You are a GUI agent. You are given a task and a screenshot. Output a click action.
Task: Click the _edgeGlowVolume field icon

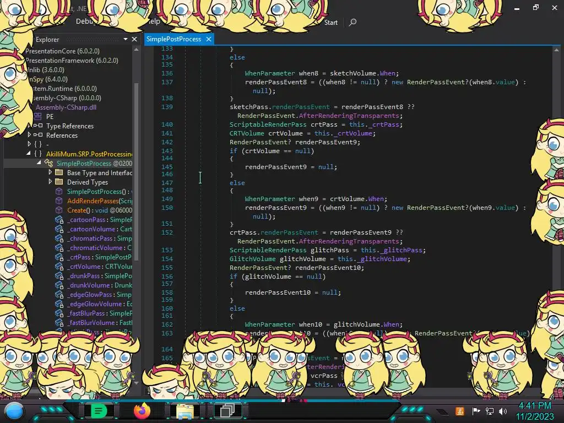(x=59, y=303)
